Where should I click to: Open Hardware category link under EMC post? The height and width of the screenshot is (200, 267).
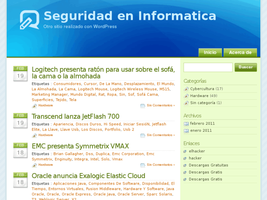tap(46, 165)
